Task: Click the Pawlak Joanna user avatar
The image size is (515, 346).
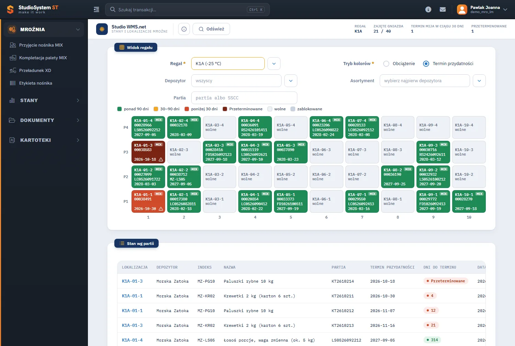Action: (x=462, y=10)
